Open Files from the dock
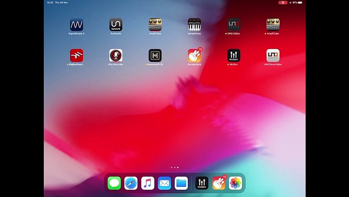 181,183
